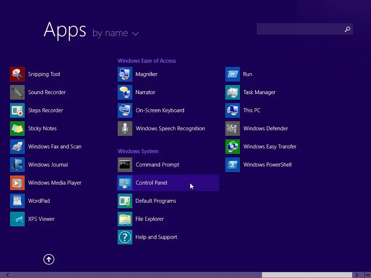The width and height of the screenshot is (371, 278).
Task: Launch Sound Recorder via its microphone icon
Action: pos(17,92)
